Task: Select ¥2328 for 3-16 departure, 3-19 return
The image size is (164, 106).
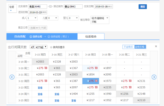Action: click(x=57, y=62)
